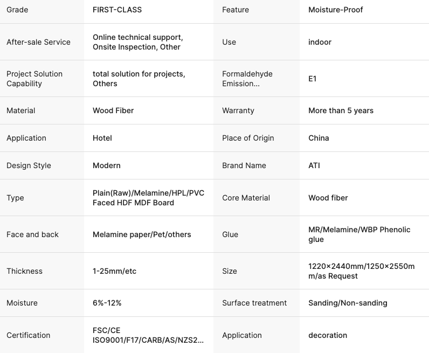Image resolution: width=429 pixels, height=353 pixels.
Task: Select the Sanding/Non-sanding surface treatment value
Action: click(348, 303)
